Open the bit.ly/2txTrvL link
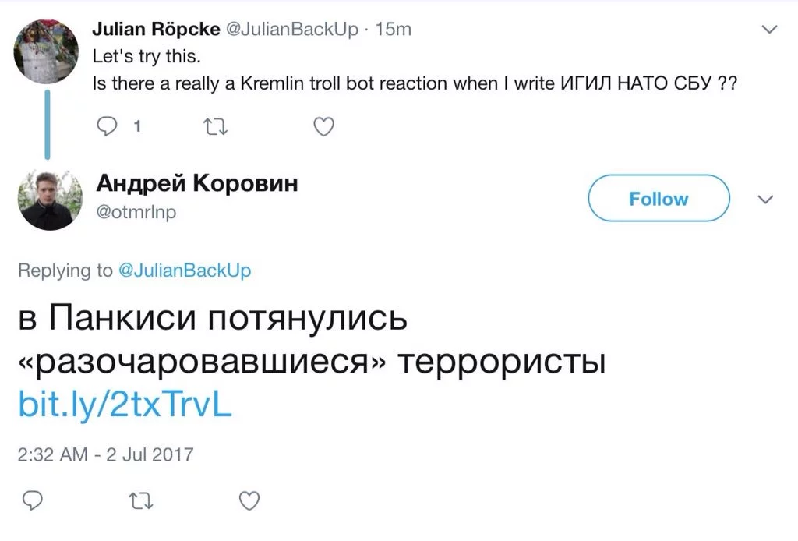This screenshot has width=798, height=541. coord(125,405)
